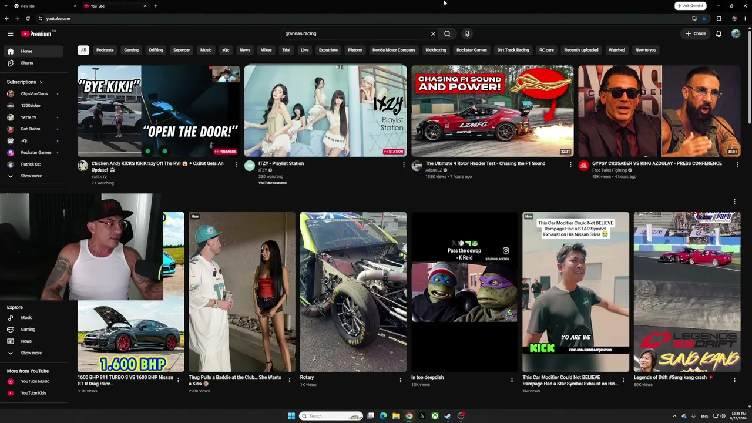The width and height of the screenshot is (752, 423).
Task: Open Music under Explore
Action: click(x=26, y=318)
